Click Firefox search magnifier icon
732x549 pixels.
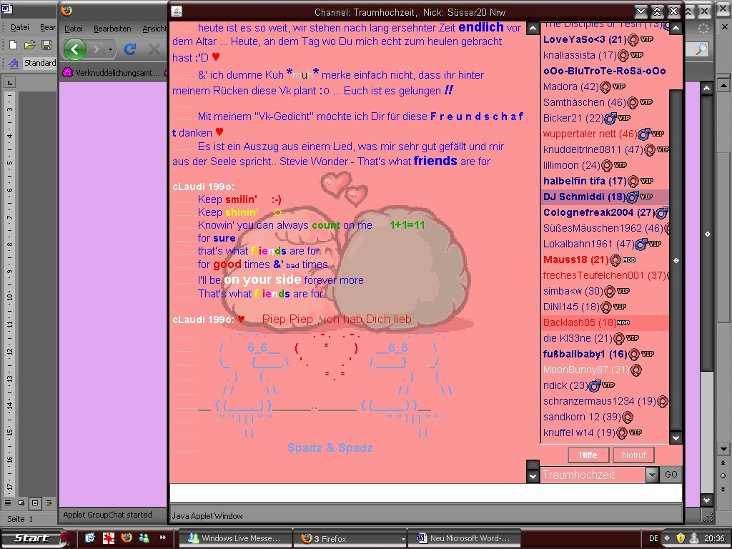[x=701, y=49]
